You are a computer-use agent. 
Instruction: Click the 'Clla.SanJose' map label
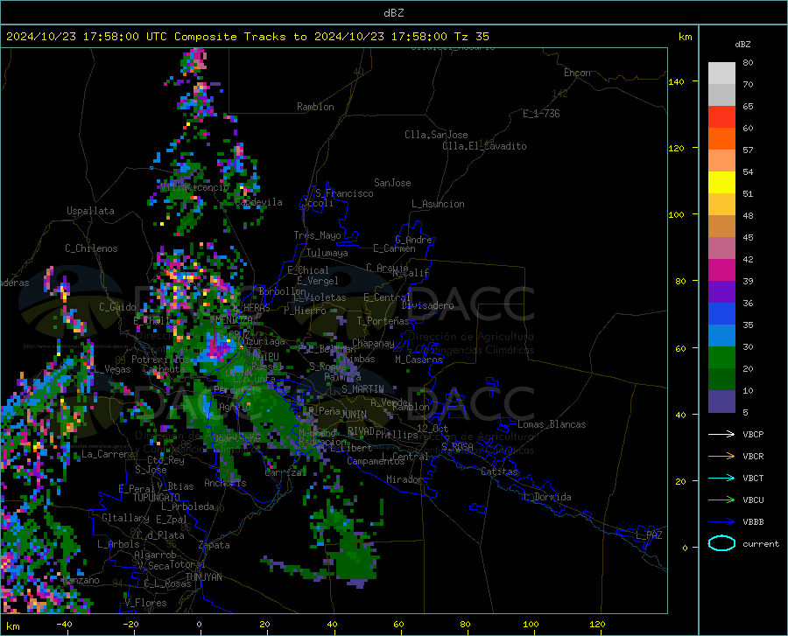pos(436,135)
